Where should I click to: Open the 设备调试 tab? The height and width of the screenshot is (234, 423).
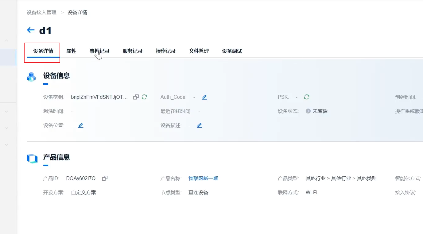click(x=232, y=51)
